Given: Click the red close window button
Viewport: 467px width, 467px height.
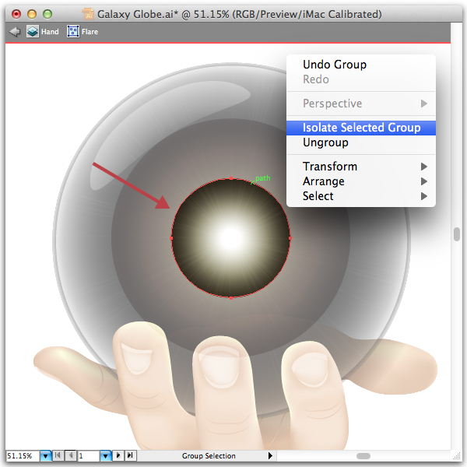Looking at the screenshot, I should 16,14.
